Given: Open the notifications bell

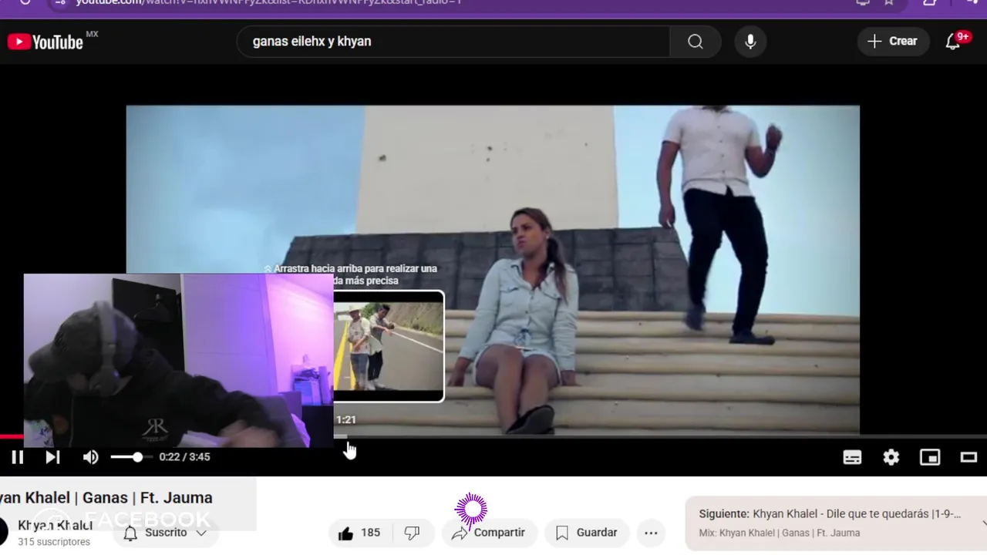Looking at the screenshot, I should point(954,42).
